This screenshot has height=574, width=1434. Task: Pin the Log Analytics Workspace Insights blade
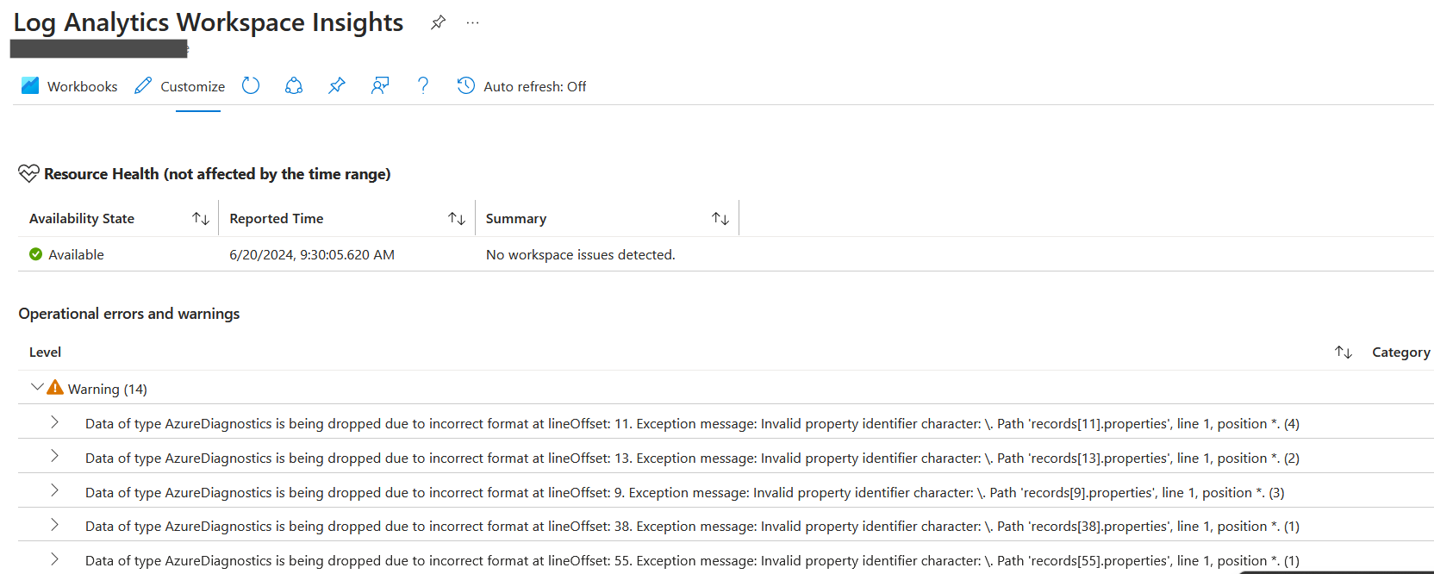pos(438,22)
